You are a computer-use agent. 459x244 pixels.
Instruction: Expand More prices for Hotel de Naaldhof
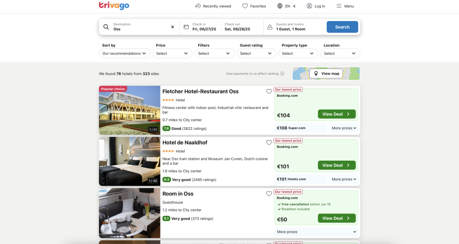click(344, 179)
